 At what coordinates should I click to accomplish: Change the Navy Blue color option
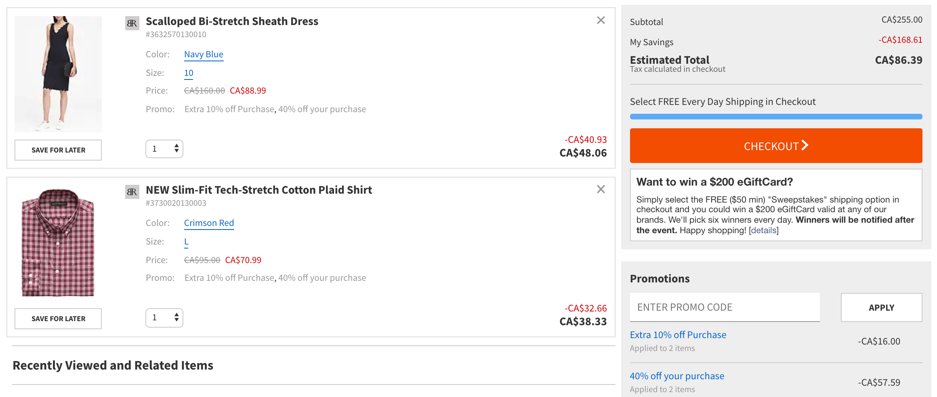[204, 54]
